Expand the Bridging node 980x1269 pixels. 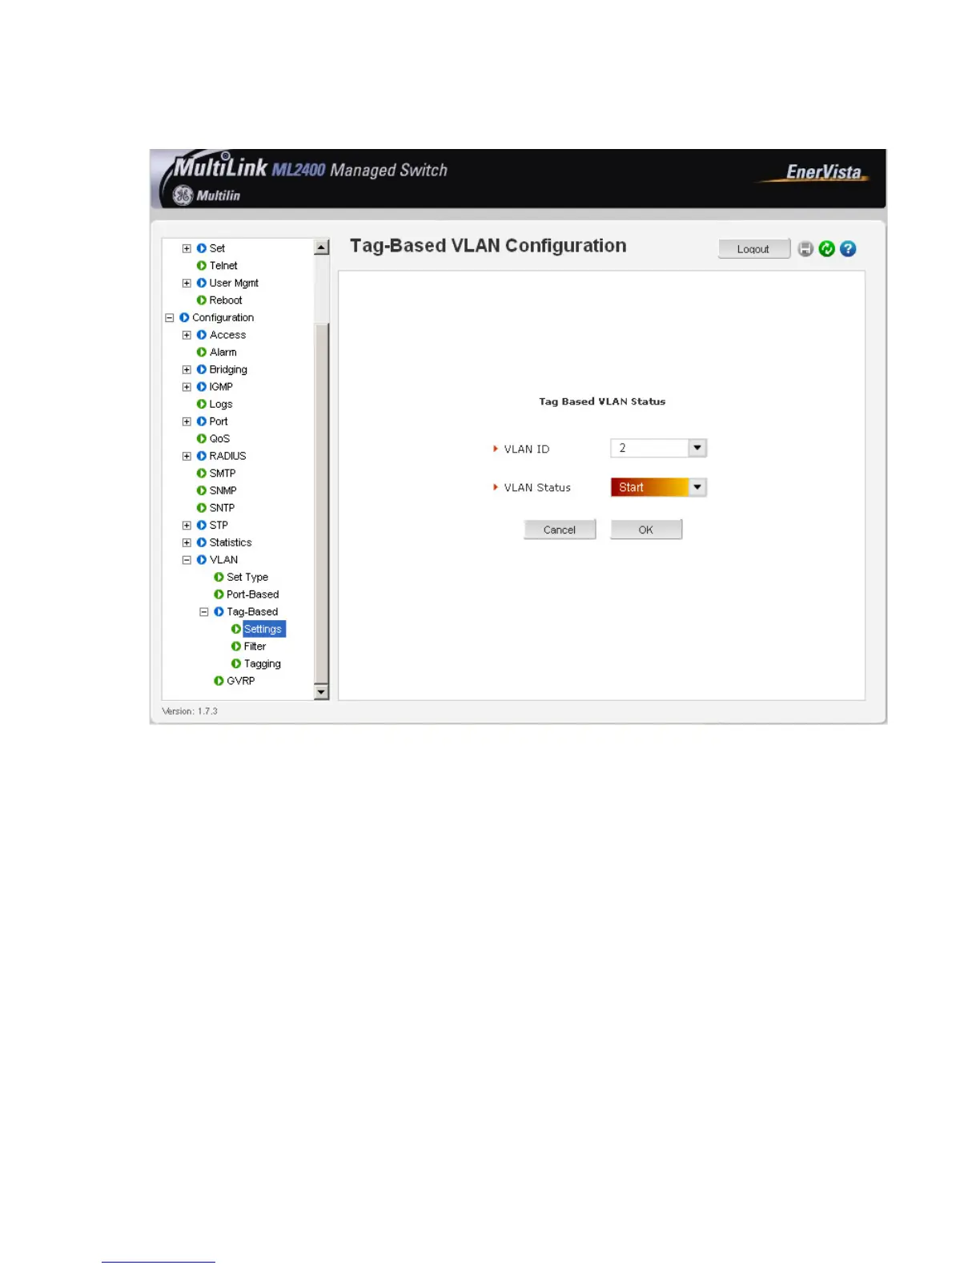(187, 369)
